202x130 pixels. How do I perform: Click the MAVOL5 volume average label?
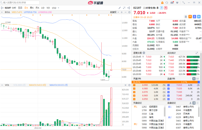click(37, 85)
